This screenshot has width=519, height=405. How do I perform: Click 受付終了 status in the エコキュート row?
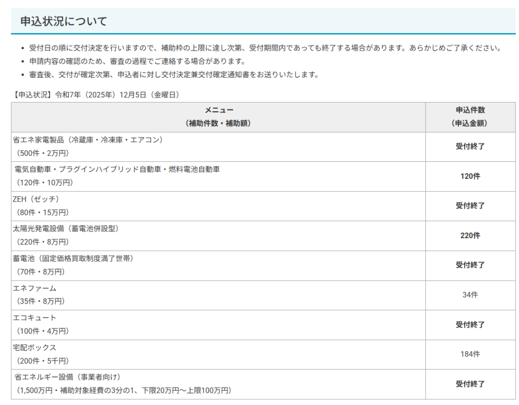click(x=470, y=324)
